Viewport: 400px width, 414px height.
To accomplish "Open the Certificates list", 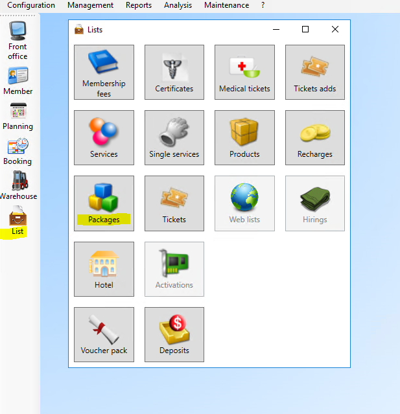I will pos(174,72).
